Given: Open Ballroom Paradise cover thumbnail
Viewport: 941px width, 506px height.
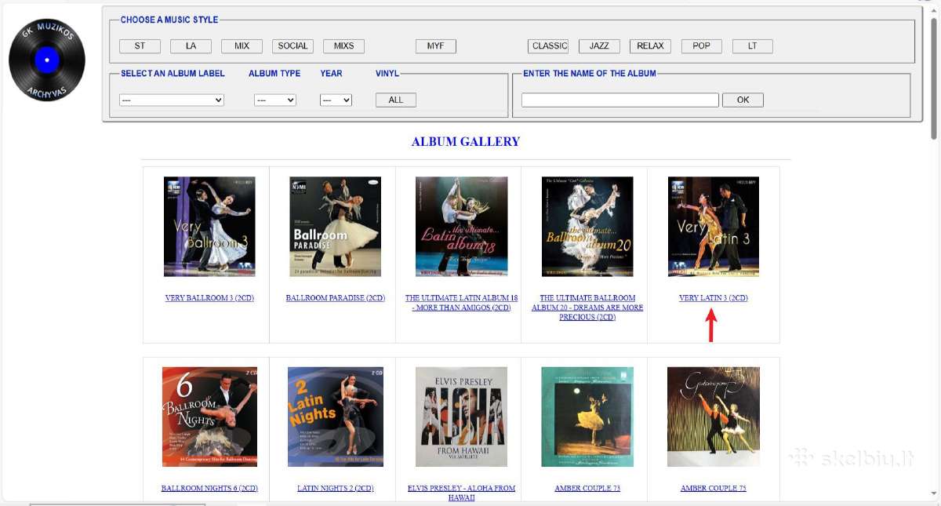Looking at the screenshot, I should tap(336, 227).
